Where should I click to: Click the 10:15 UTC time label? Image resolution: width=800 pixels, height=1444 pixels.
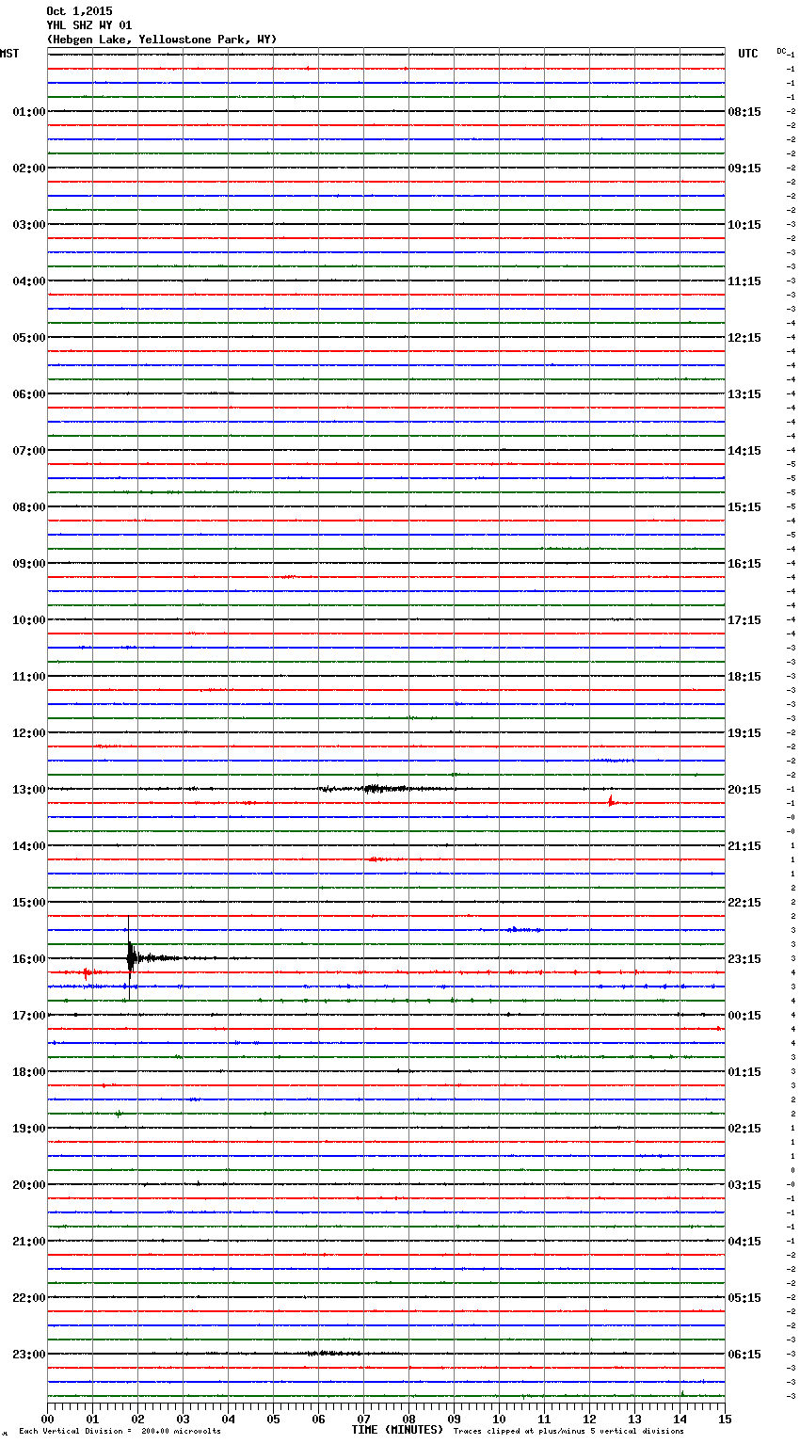(744, 225)
